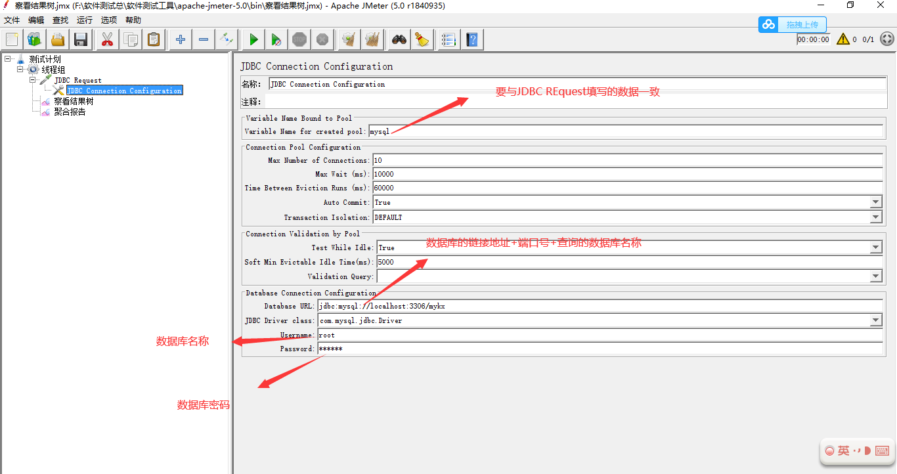
Task: Open the 运行 menu
Action: (x=85, y=20)
